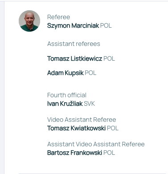Select the SVK country code
The height and width of the screenshot is (174, 168).
tap(89, 104)
